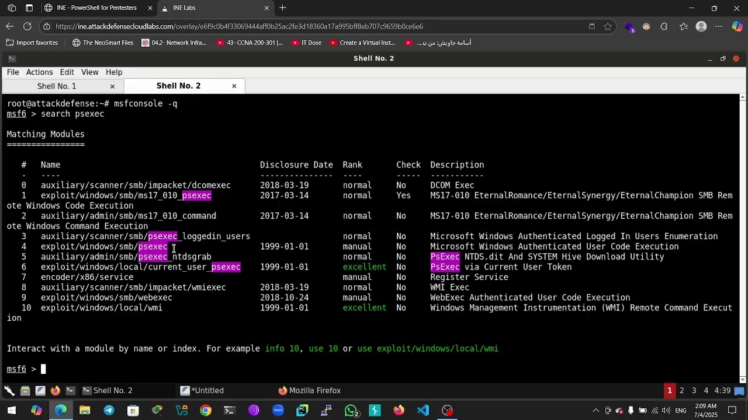Open PyCharm on the taskbar

point(302,411)
